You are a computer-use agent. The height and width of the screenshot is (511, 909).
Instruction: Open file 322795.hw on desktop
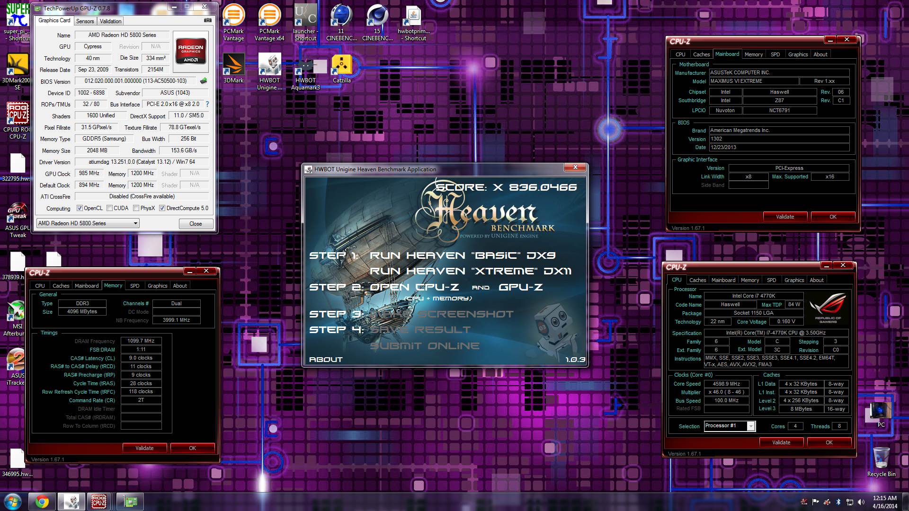click(x=17, y=167)
